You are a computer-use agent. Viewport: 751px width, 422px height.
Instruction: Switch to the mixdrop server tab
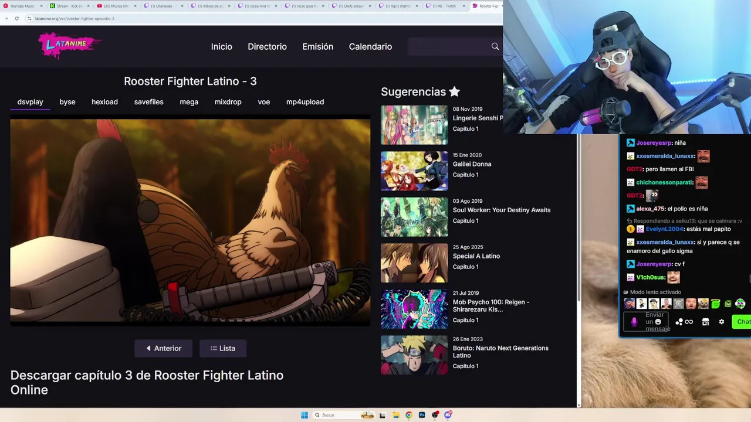click(228, 102)
